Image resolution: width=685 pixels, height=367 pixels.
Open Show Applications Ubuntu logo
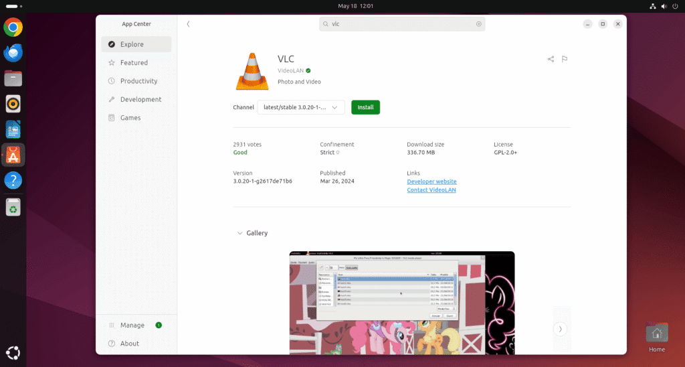(13, 352)
